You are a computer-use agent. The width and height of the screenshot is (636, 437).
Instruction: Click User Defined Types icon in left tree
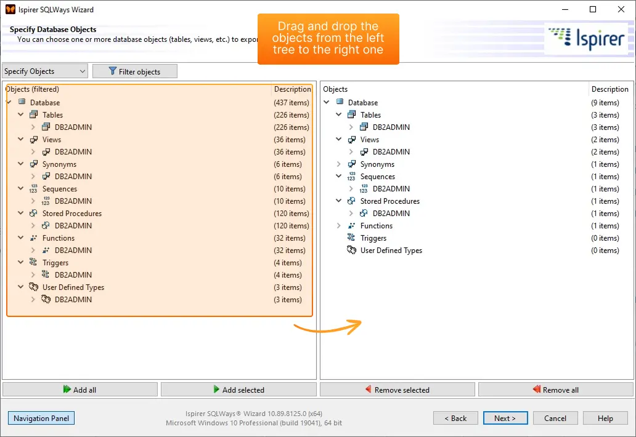click(34, 287)
